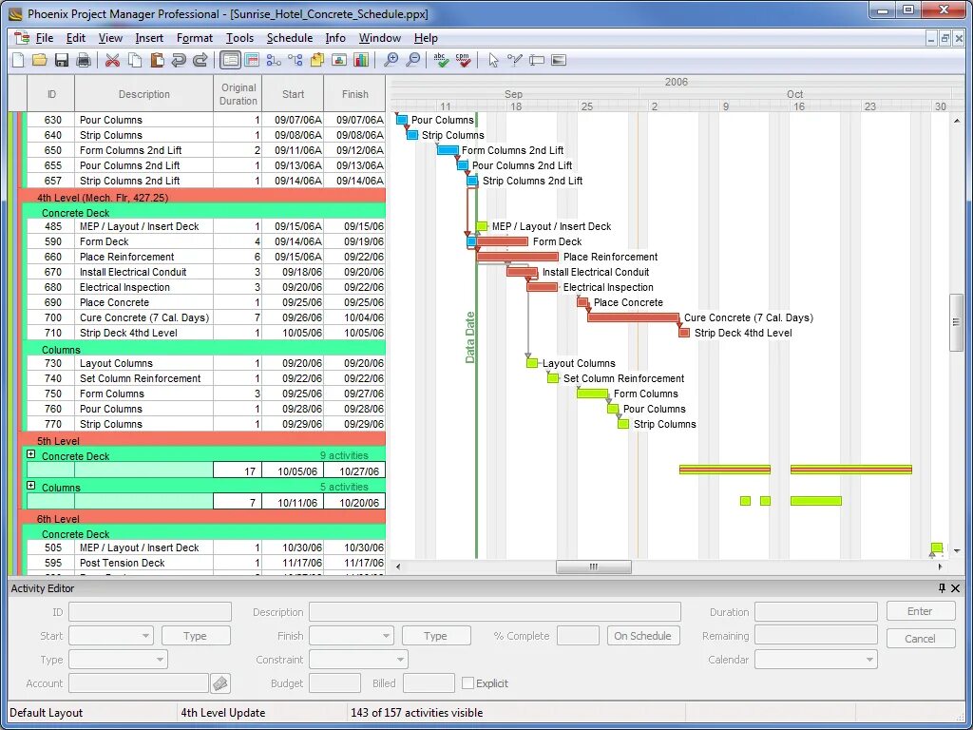Open the Info menu
The height and width of the screenshot is (730, 973).
click(335, 38)
